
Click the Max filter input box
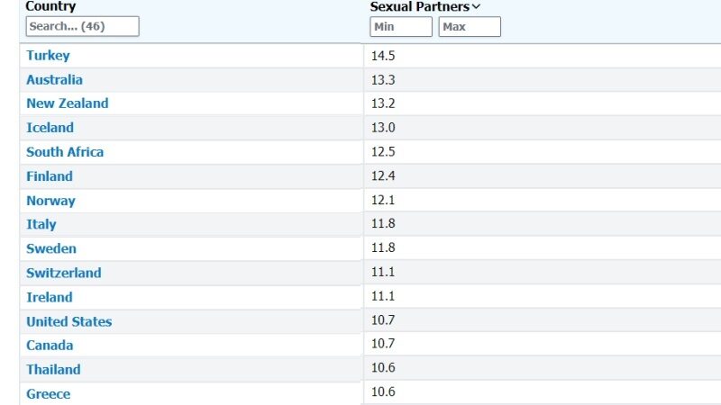[x=470, y=27]
